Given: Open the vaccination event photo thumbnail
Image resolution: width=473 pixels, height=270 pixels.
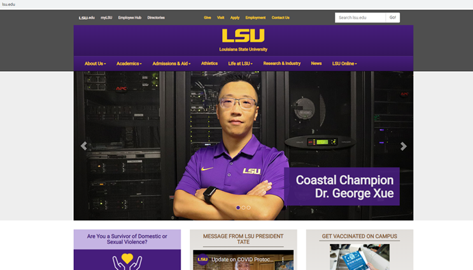Looking at the screenshot, I should tap(360, 257).
